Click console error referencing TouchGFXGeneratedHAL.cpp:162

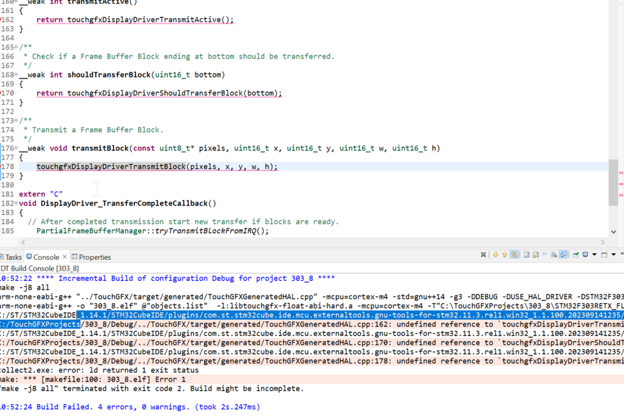[x=312, y=324]
